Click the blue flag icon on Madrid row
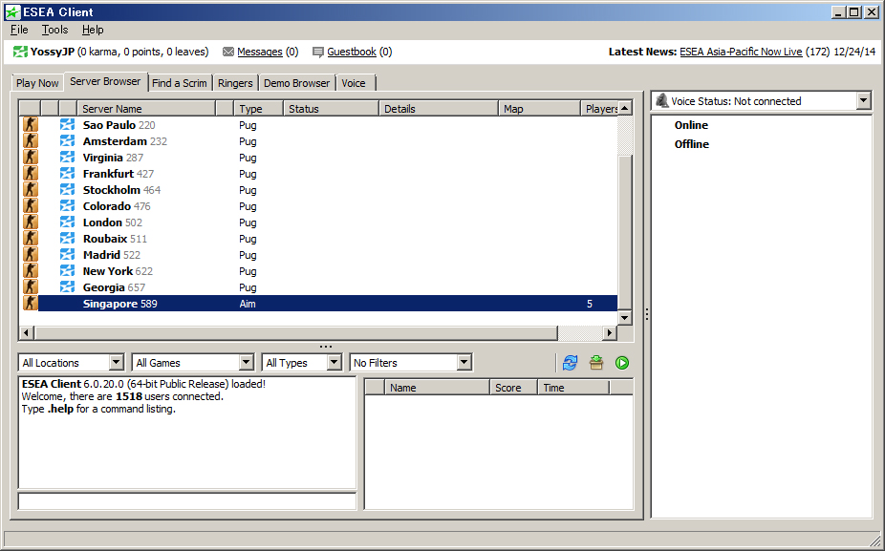 click(x=67, y=255)
